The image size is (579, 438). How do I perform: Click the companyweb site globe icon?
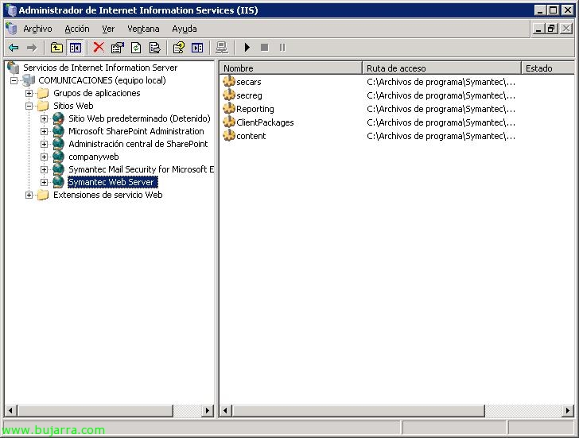tap(58, 157)
